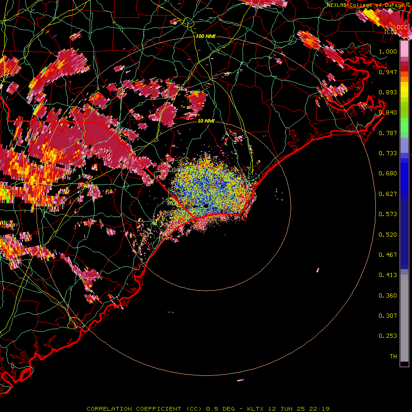This screenshot has height=412, width=412.
Task: Click the Correlation Coefficient KLTX caption
Action: (x=208, y=409)
